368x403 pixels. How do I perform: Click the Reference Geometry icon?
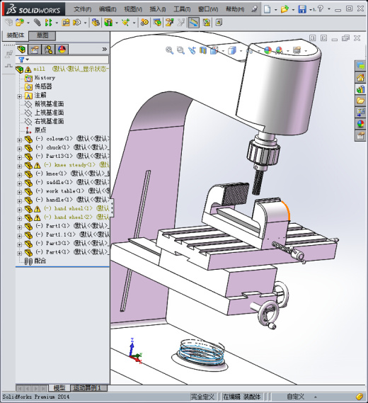pyautogui.click(x=125, y=23)
